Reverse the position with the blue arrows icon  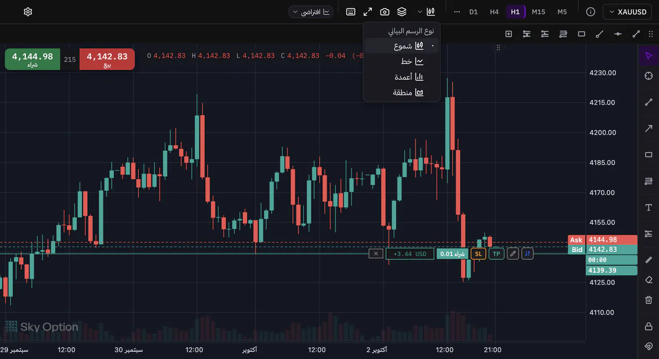click(527, 254)
